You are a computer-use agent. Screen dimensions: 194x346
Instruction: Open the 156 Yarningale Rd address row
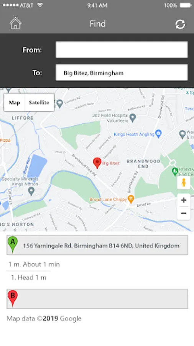pos(97,245)
